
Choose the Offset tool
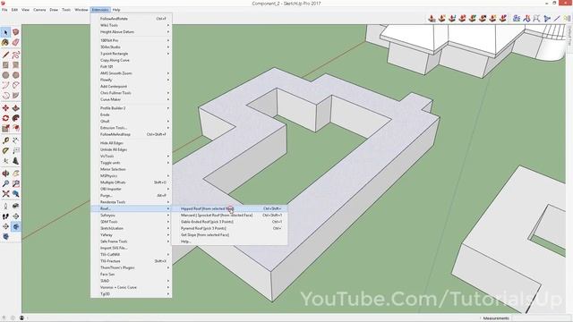point(16,128)
